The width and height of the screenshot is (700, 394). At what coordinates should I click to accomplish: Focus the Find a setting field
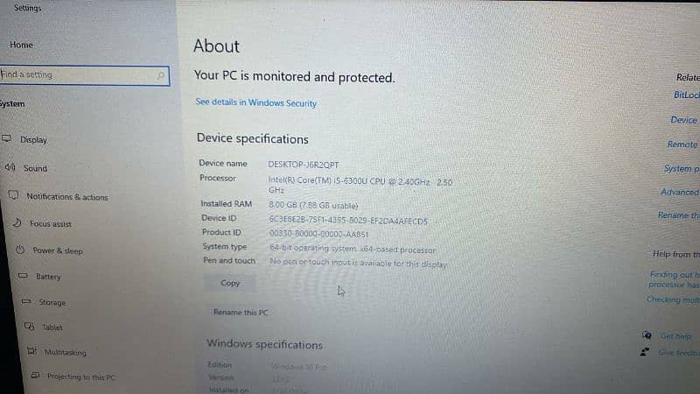[x=84, y=75]
